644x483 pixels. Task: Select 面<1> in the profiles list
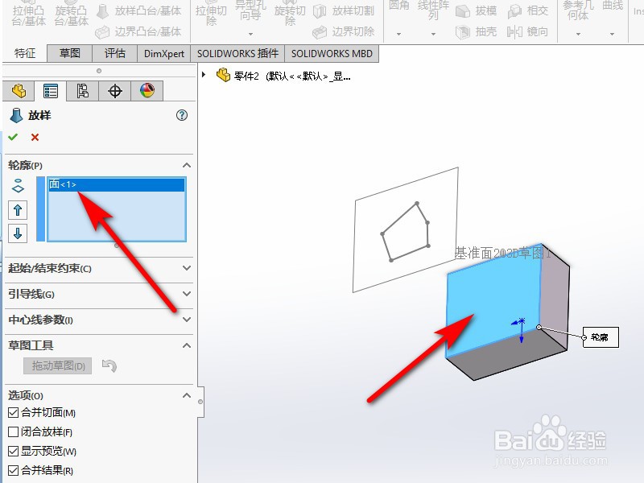(117, 184)
